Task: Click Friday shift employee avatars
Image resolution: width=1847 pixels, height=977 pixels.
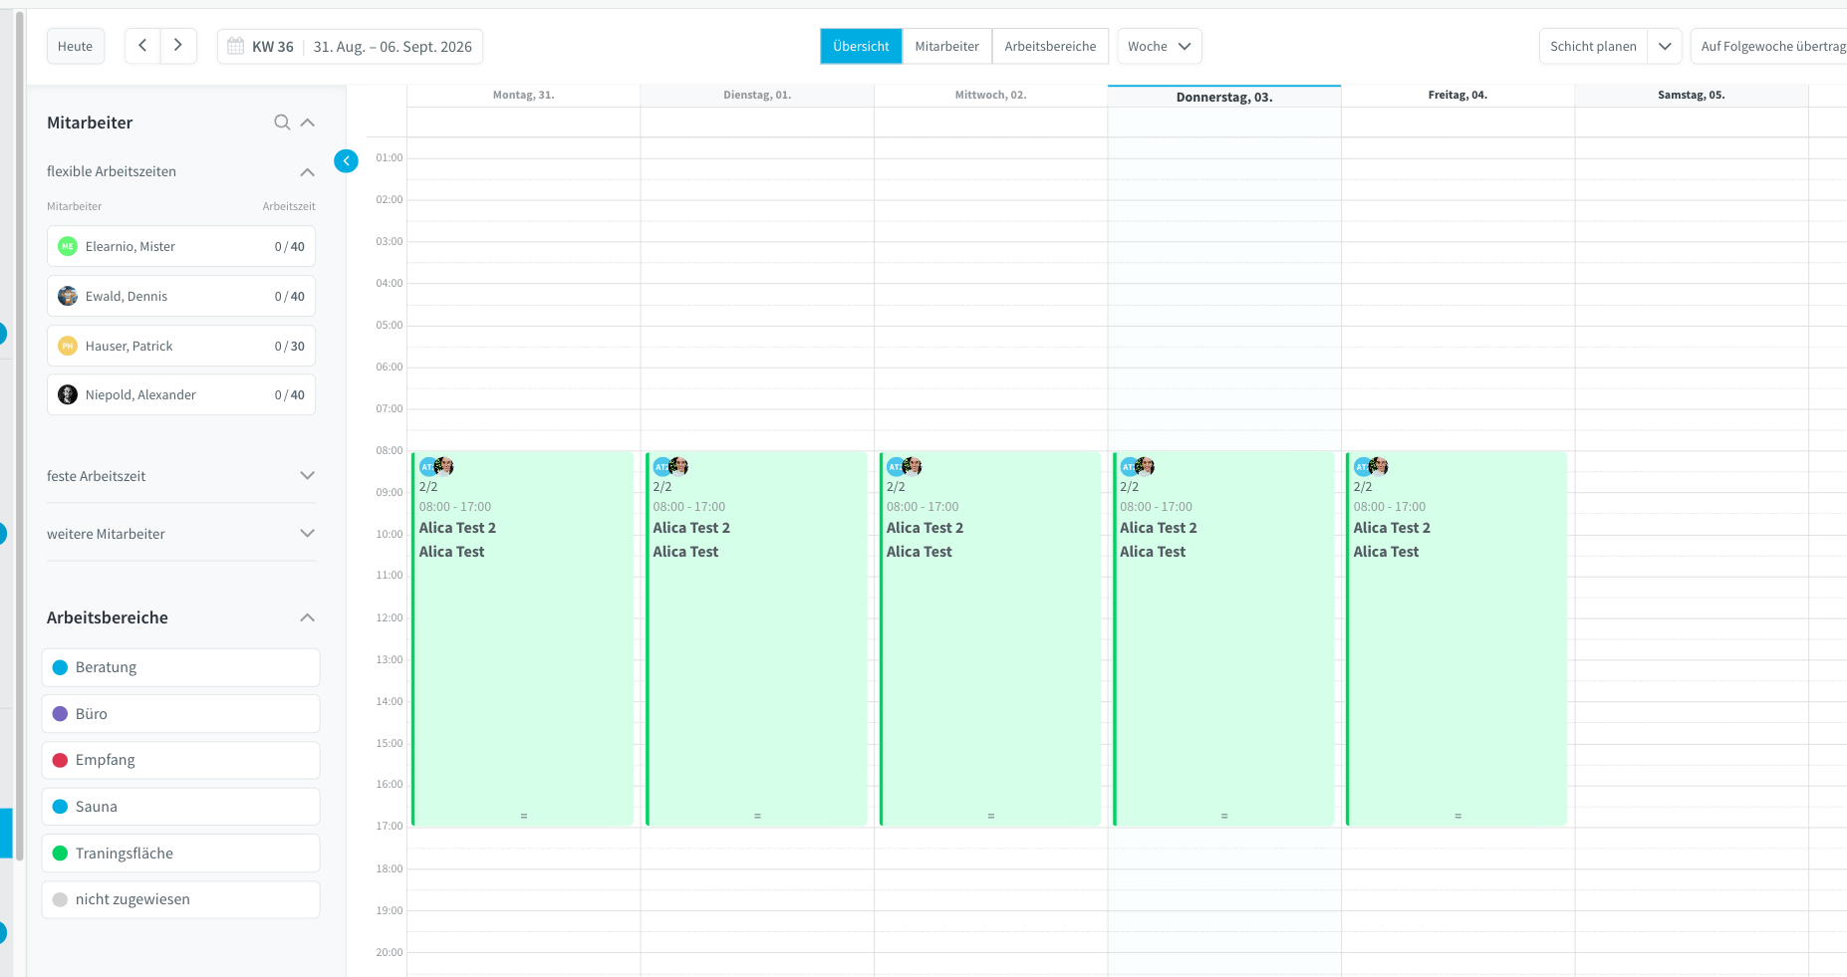Action: coord(1371,466)
